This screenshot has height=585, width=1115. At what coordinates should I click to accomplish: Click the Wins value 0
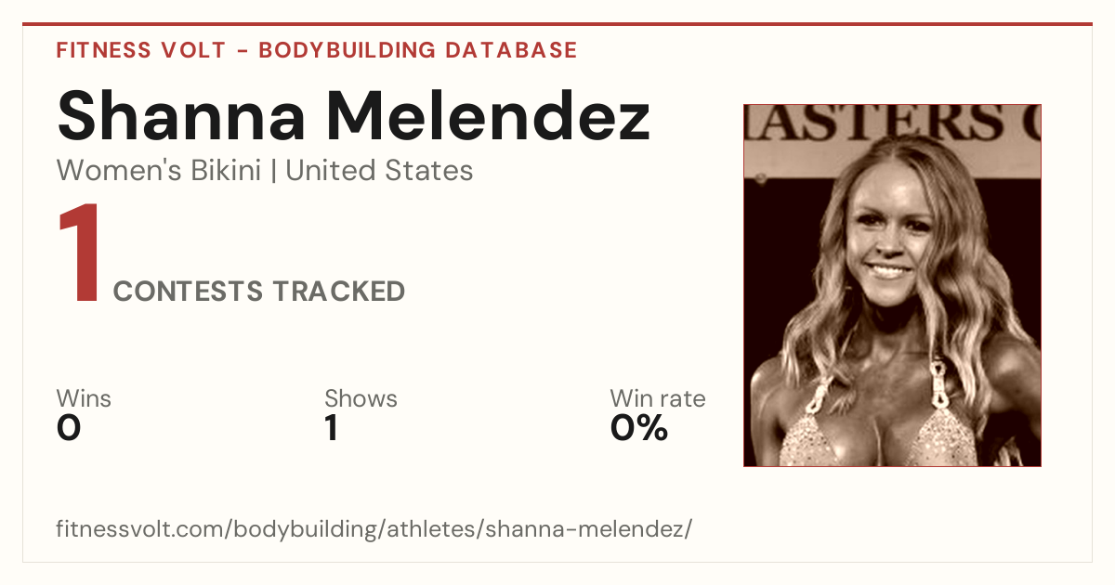coord(69,428)
